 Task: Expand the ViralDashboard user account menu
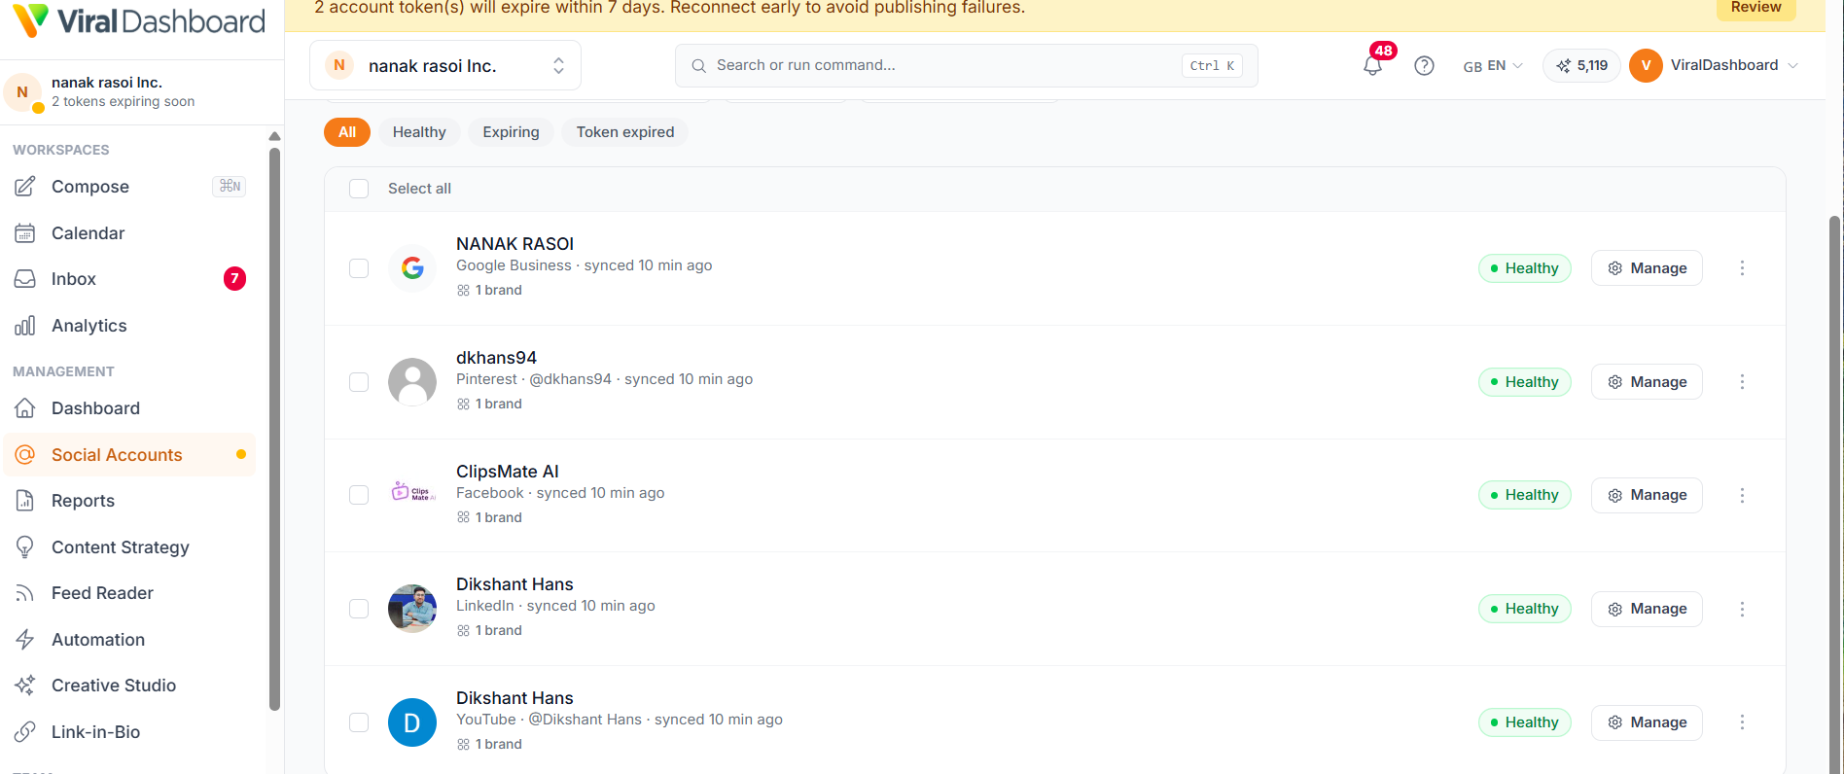1714,65
